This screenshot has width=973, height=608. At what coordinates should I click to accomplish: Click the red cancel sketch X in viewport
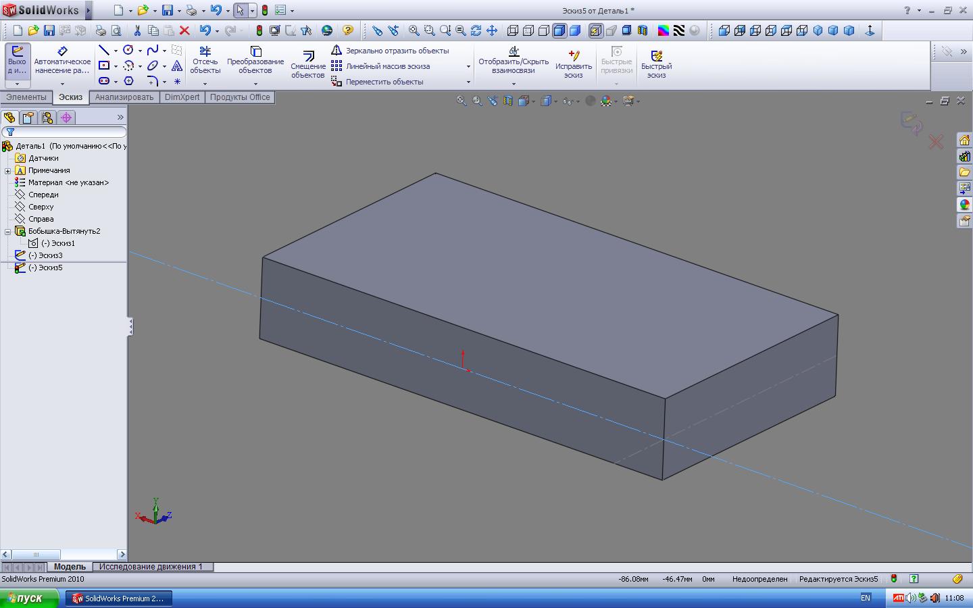coord(936,142)
